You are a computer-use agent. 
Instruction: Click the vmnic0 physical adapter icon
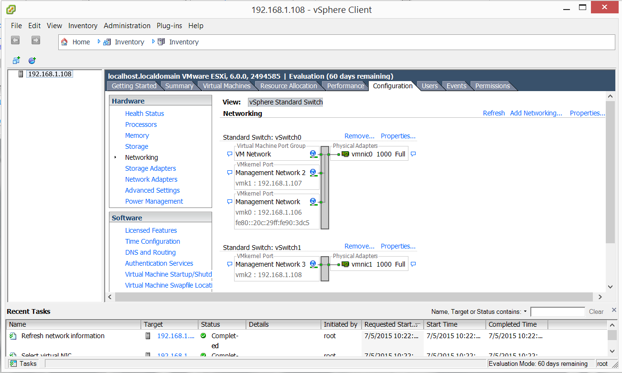[x=345, y=154]
